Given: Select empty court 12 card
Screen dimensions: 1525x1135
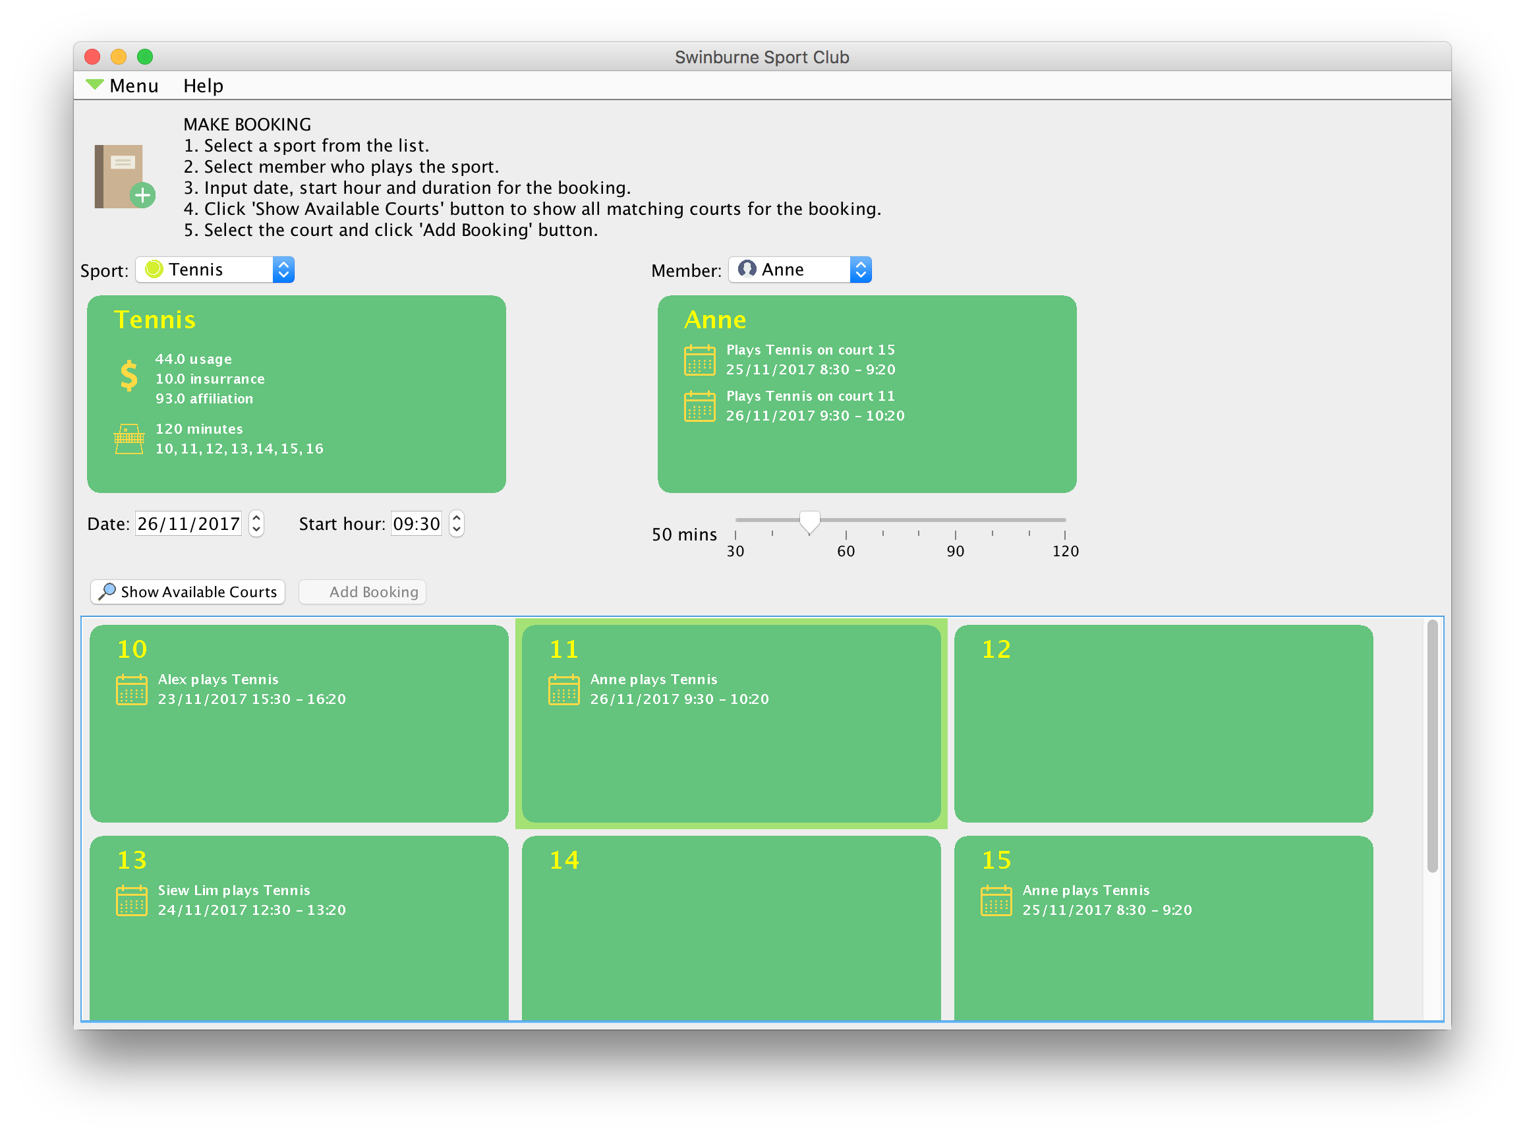Looking at the screenshot, I should click(1163, 723).
